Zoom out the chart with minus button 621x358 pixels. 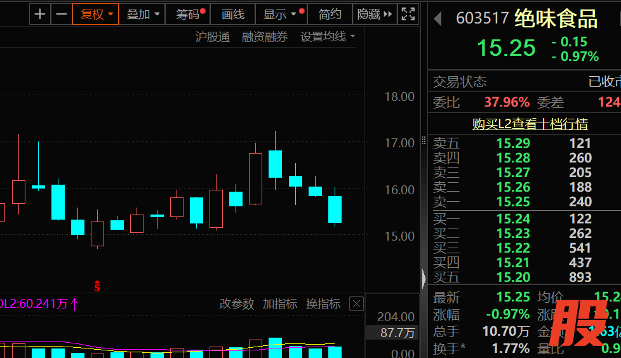(61, 14)
